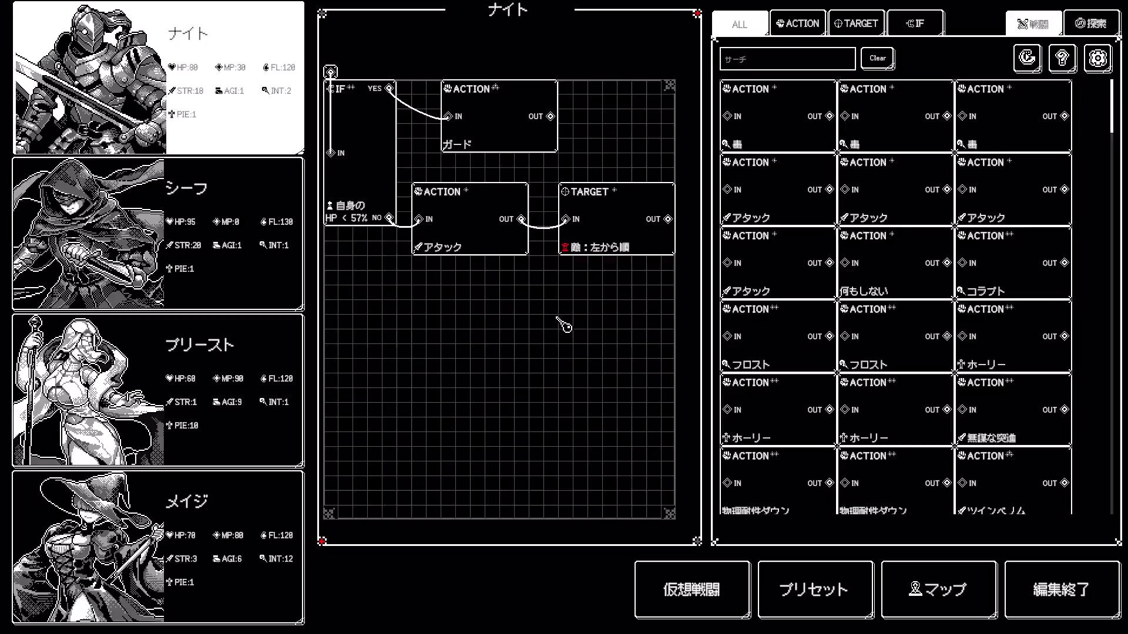Select the IF filter tab
The height and width of the screenshot is (634, 1128).
pos(915,24)
